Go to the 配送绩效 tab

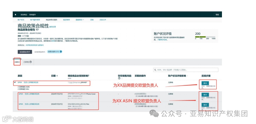click(x=67, y=20)
